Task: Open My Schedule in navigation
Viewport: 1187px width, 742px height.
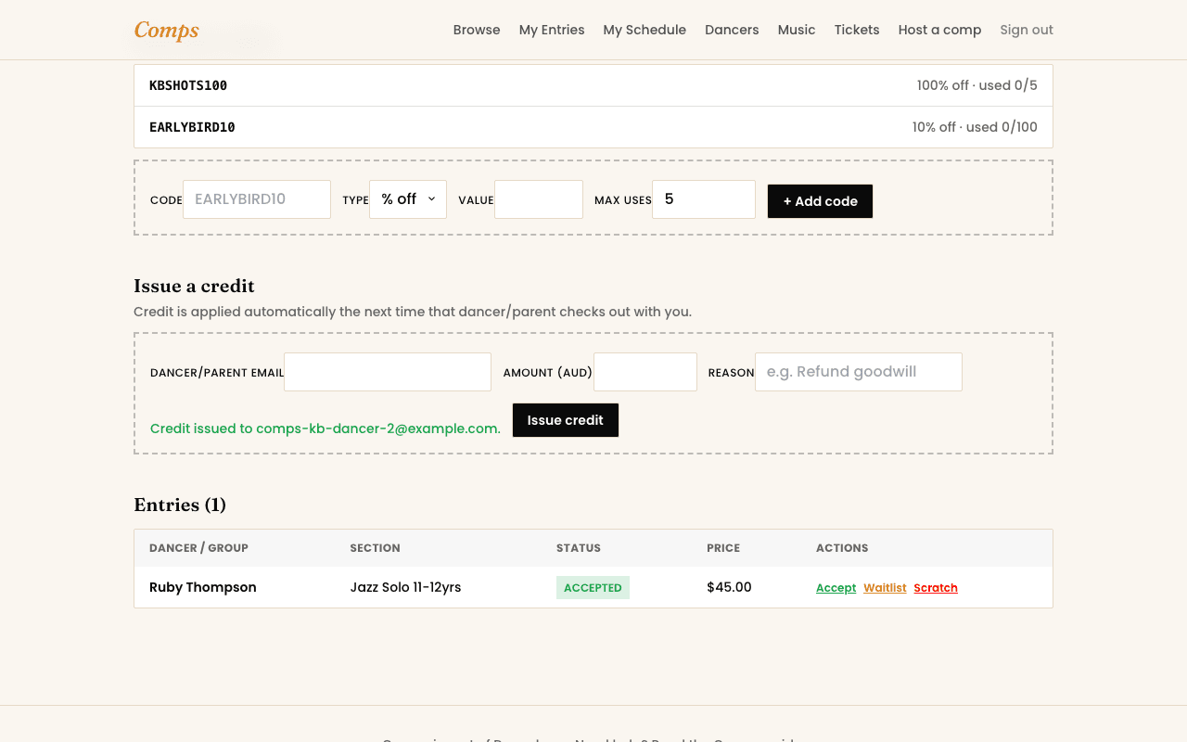Action: click(645, 30)
